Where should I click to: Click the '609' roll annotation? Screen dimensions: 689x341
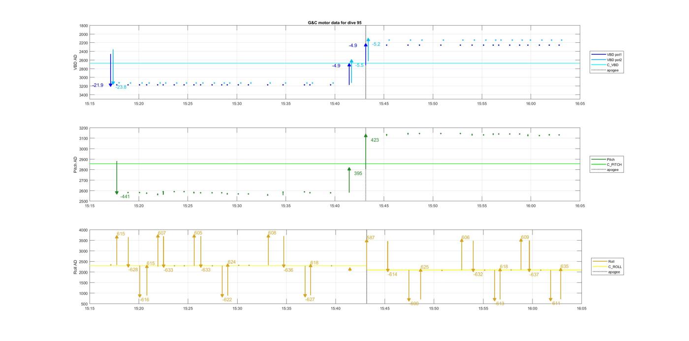point(525,238)
